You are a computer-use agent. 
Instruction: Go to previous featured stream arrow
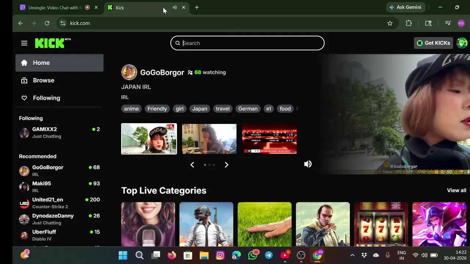click(192, 165)
